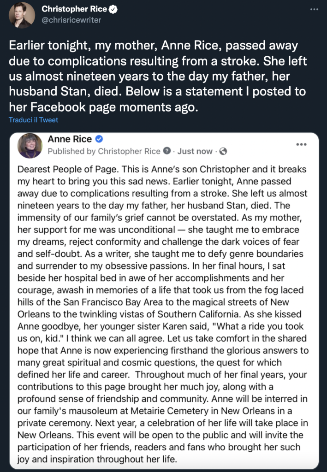
Task: Click the question mark info icon
Action: 167,151
